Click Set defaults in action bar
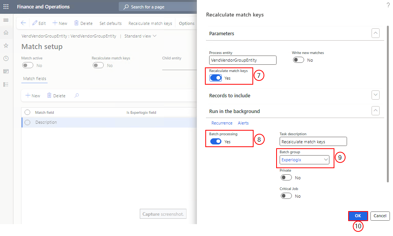The width and height of the screenshot is (393, 236). pos(111,23)
